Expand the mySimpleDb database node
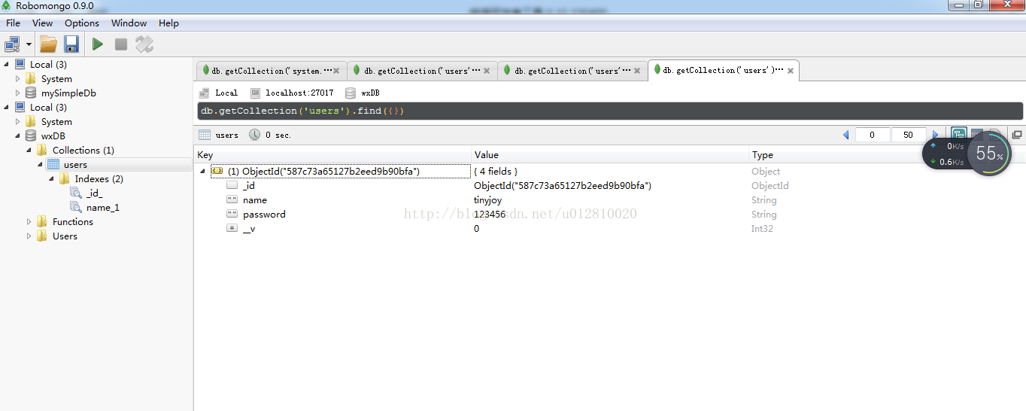This screenshot has width=1026, height=411. pyautogui.click(x=18, y=93)
